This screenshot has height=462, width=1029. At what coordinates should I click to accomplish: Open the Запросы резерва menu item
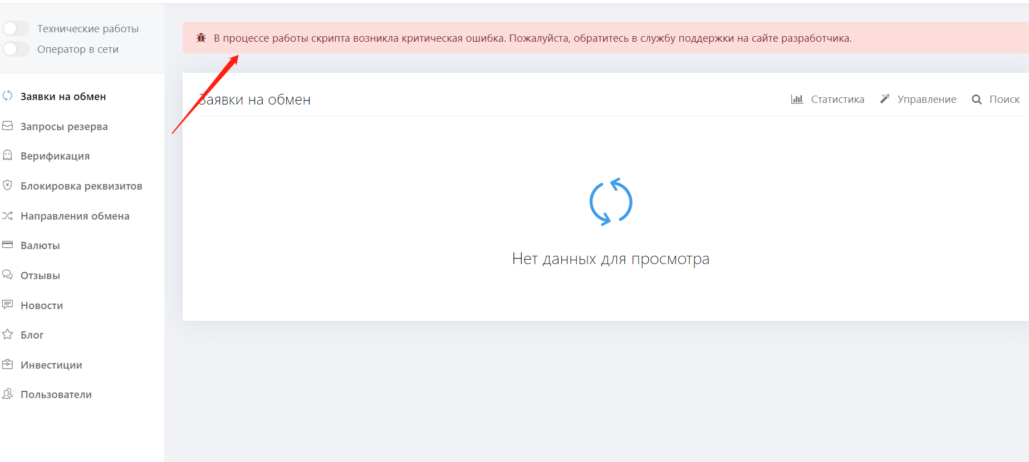pos(64,126)
